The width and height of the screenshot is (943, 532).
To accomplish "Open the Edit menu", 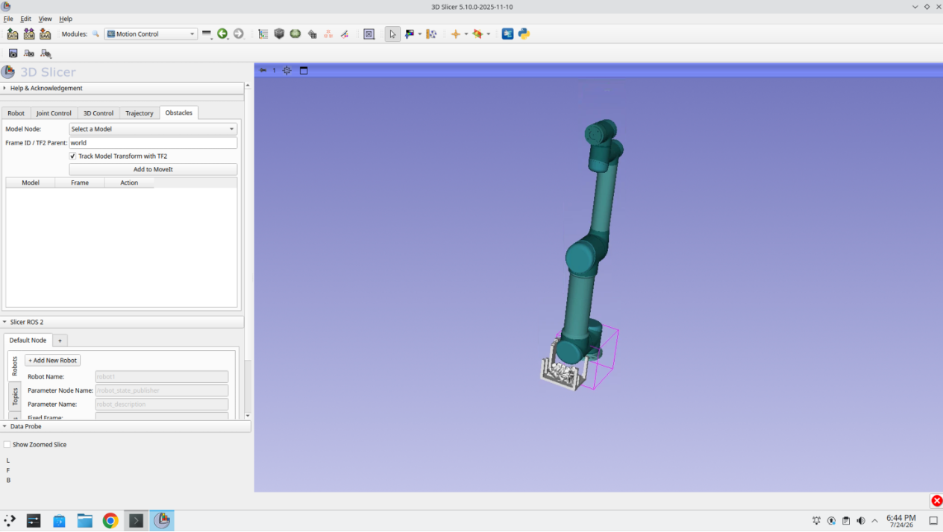I will click(26, 19).
